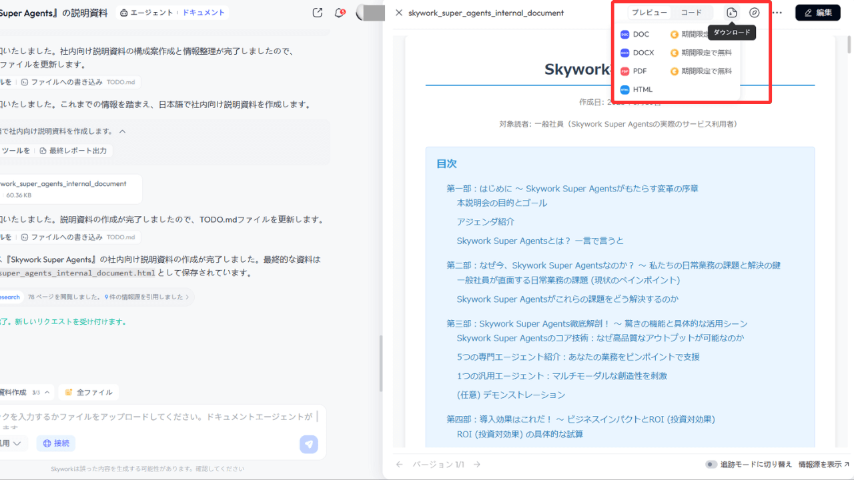
Task: Jump to アジェンダ紹介 section
Action: pyautogui.click(x=486, y=221)
